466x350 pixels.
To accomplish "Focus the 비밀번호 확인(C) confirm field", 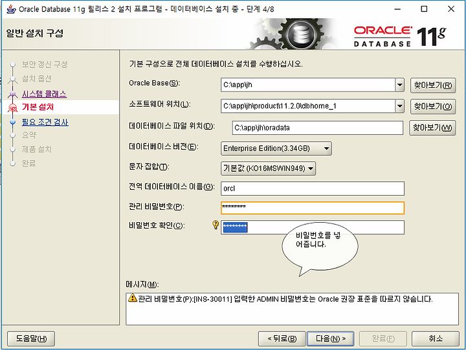I will click(x=313, y=227).
